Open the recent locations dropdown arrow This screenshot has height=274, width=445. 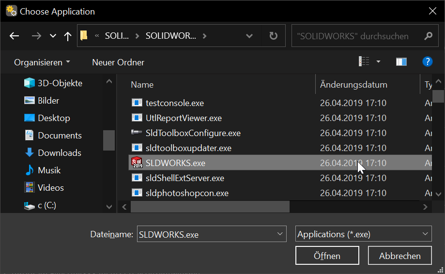coord(53,36)
